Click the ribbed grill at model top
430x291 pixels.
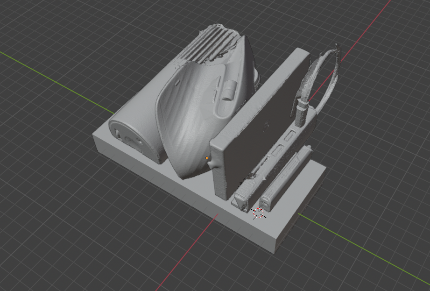click(x=205, y=47)
